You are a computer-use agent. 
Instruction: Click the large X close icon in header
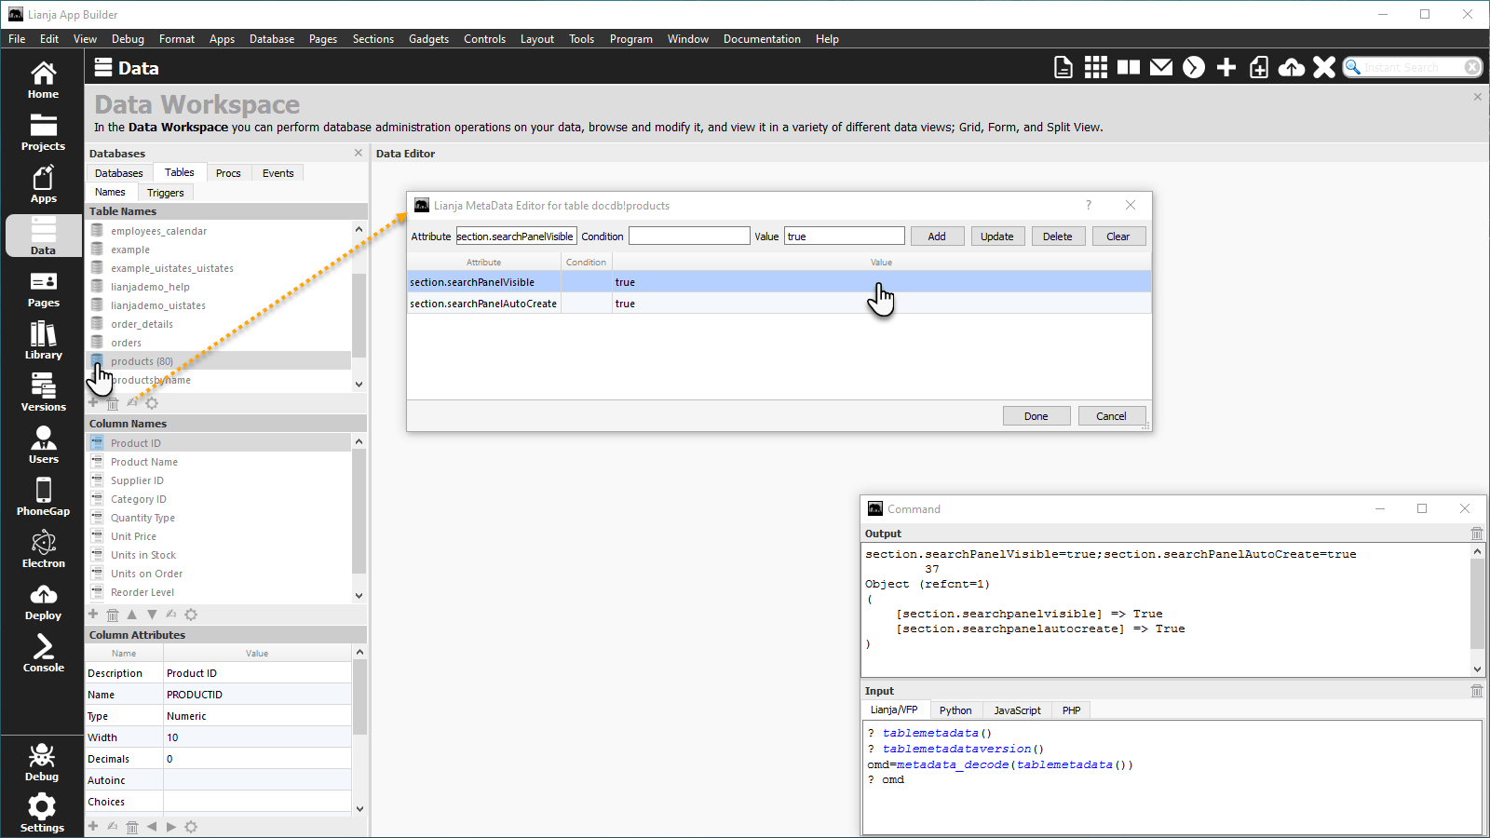[1324, 67]
